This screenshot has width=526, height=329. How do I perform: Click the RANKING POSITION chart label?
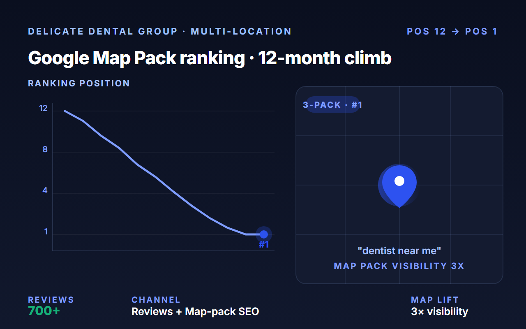click(x=79, y=83)
